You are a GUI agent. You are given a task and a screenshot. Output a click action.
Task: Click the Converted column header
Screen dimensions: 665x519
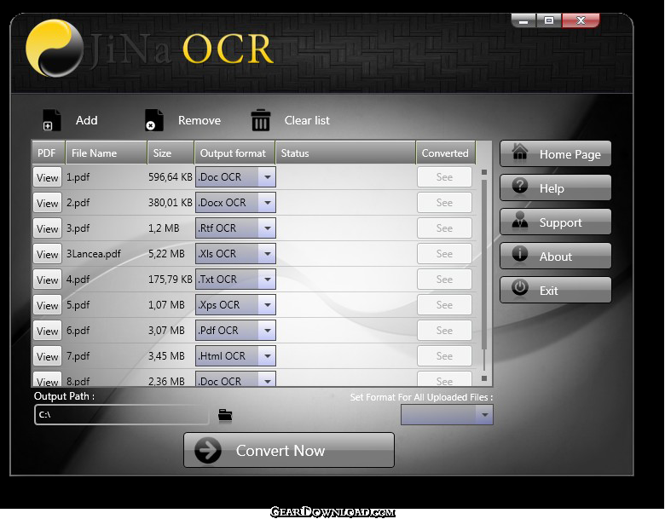point(445,153)
